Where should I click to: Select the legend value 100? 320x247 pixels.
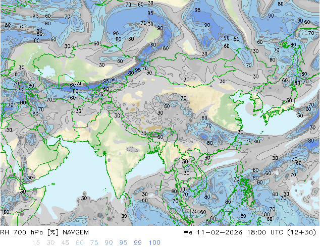click(154, 243)
